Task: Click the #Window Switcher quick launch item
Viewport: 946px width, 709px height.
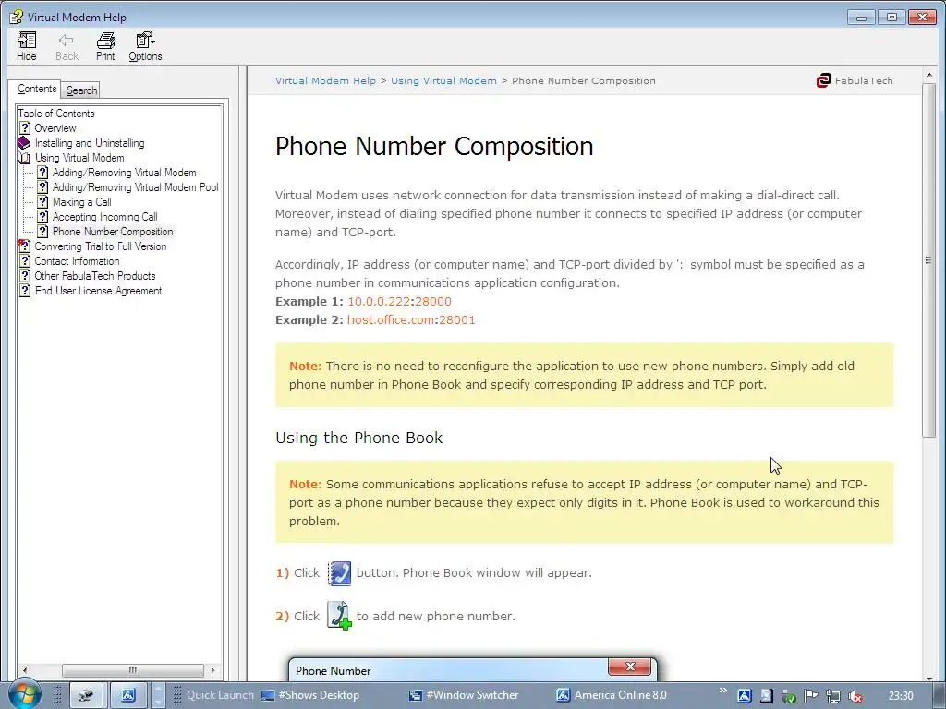Action: 464,695
